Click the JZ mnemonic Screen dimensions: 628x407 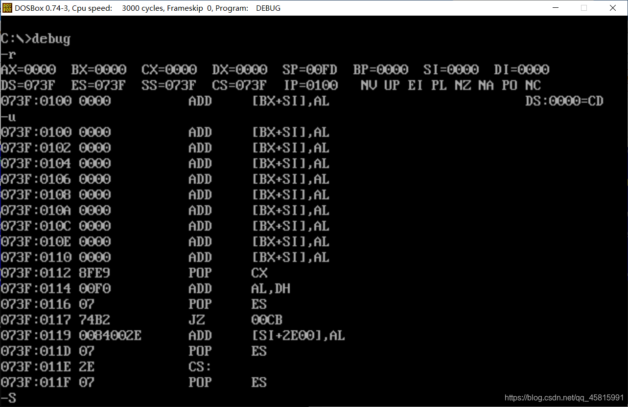coord(197,320)
